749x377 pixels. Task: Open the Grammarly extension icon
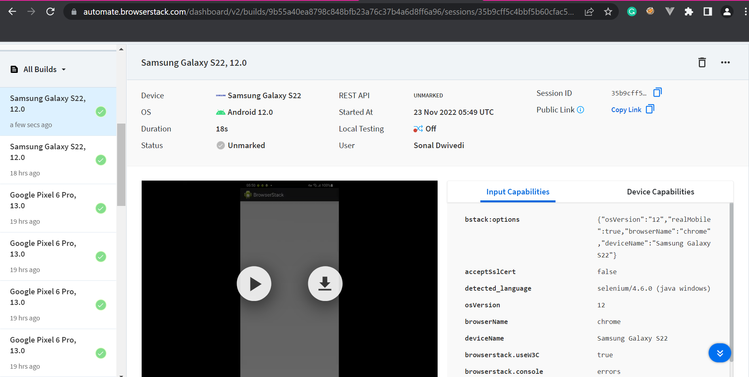(632, 11)
